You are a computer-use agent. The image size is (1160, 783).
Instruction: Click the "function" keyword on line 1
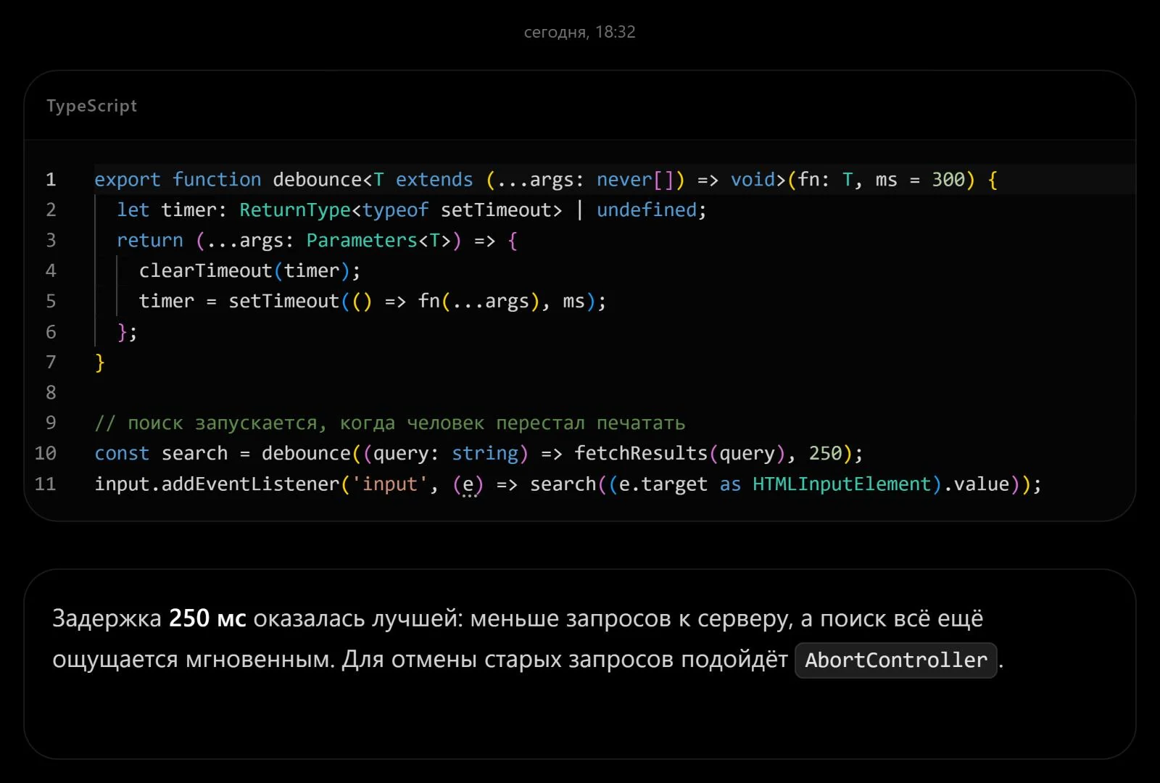[217, 180]
